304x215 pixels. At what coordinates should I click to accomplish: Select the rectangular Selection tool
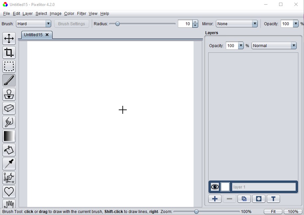click(x=9, y=66)
